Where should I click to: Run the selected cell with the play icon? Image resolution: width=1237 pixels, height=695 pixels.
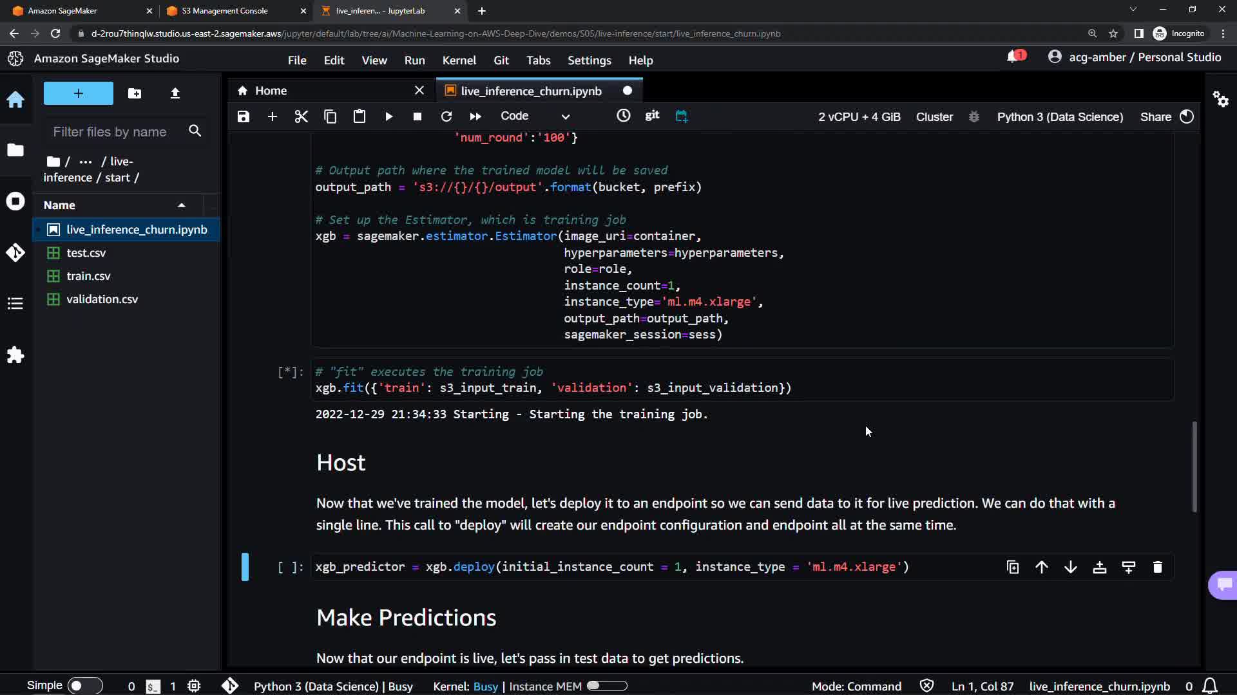click(x=388, y=116)
